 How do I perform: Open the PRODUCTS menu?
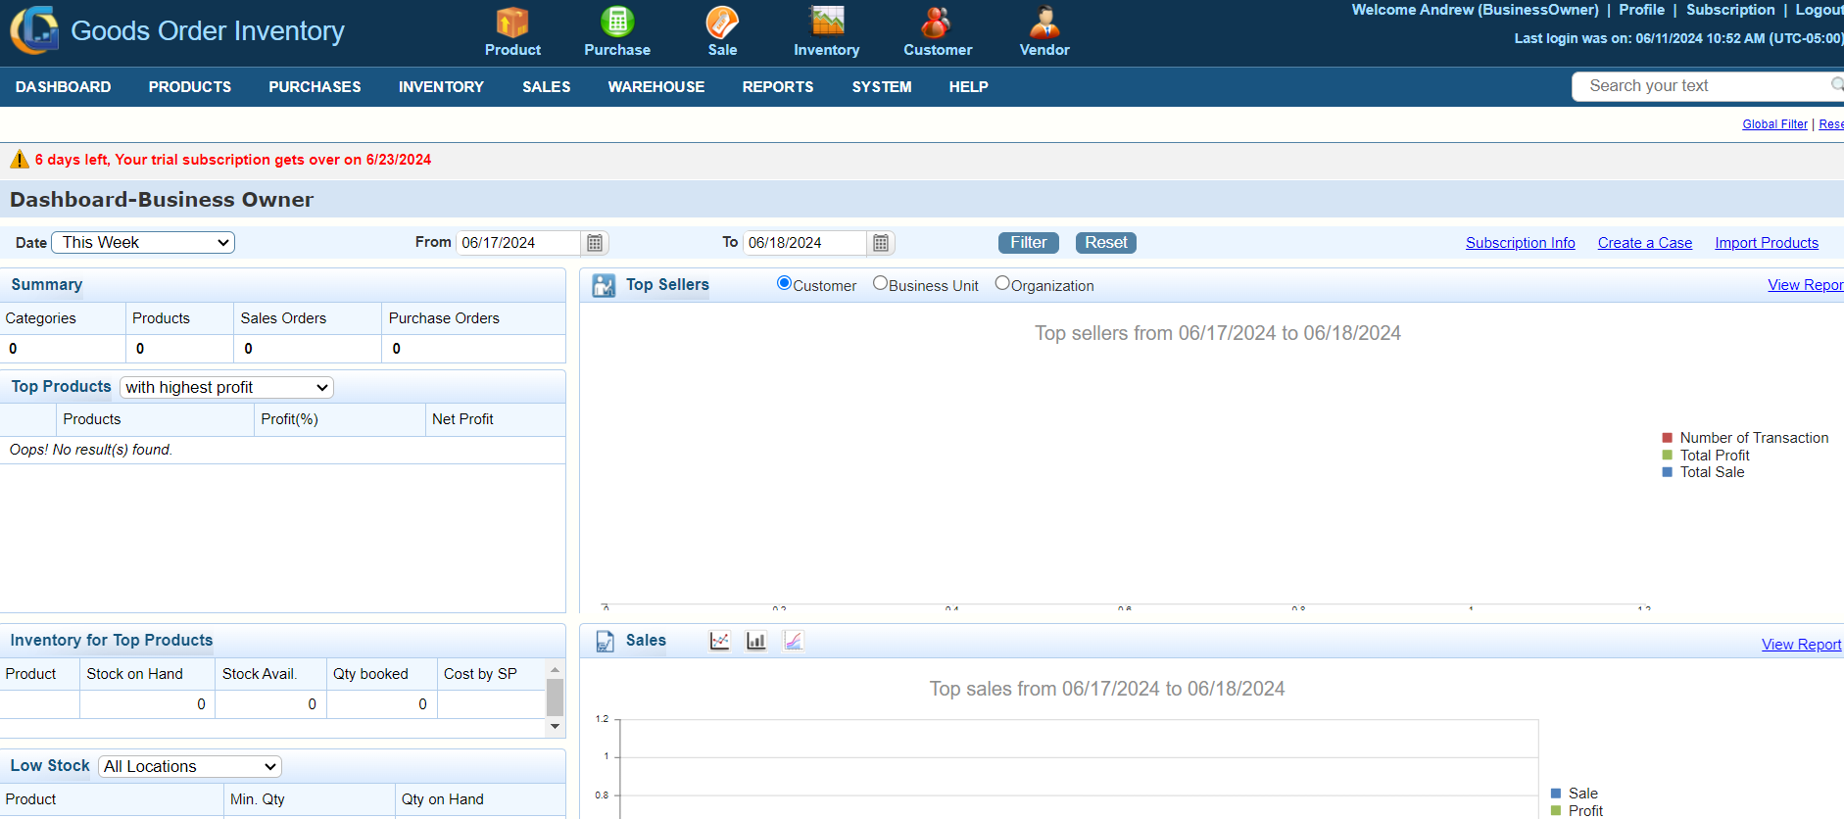pos(190,87)
